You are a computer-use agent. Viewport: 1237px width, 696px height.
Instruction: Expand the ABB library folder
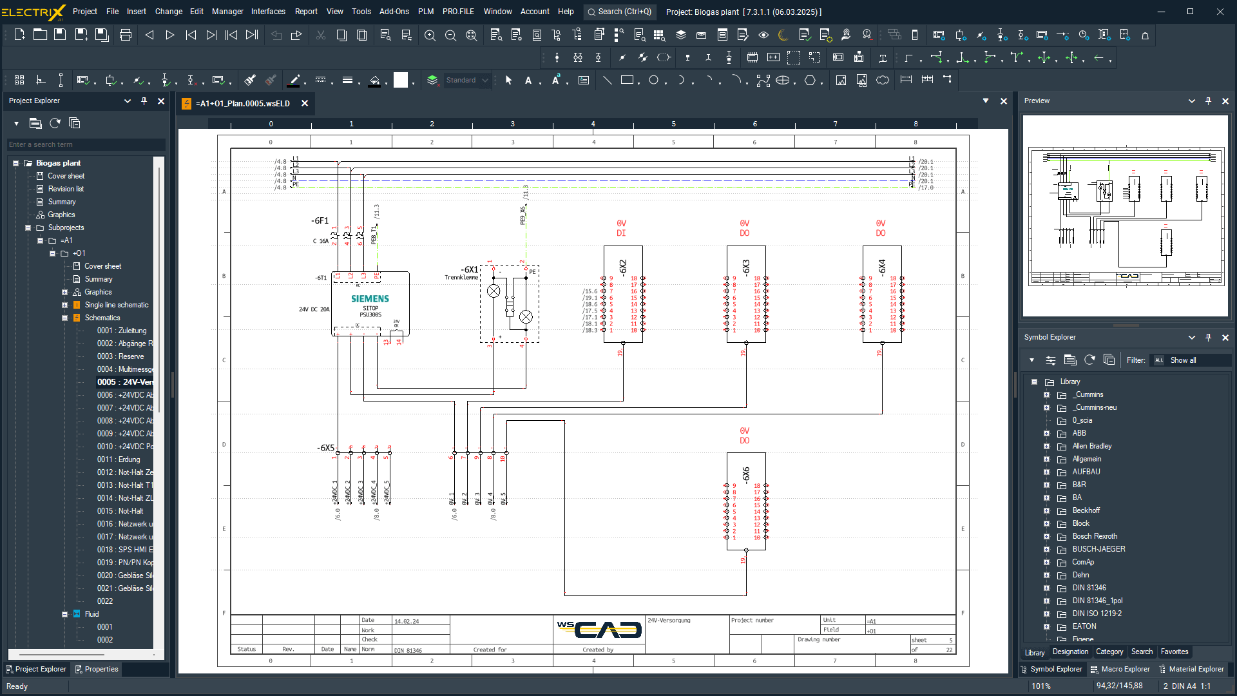point(1046,433)
